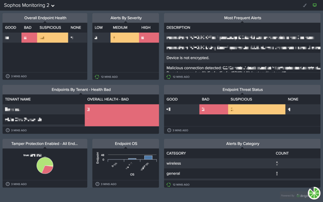Click the lime slice logo icon
The height and width of the screenshot is (202, 323).
(314, 193)
